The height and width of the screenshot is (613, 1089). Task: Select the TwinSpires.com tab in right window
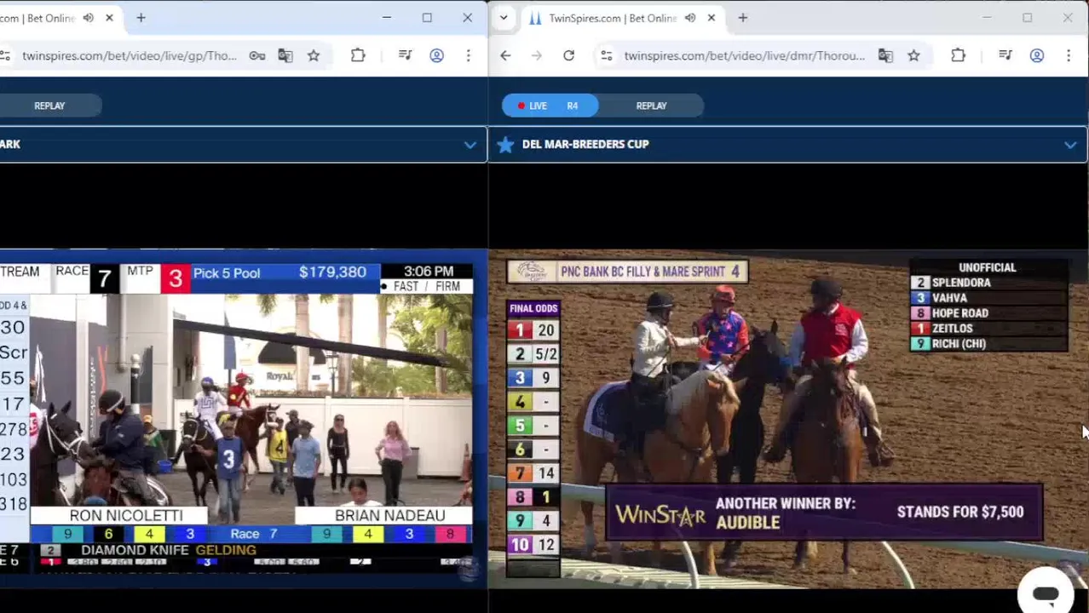coord(614,18)
